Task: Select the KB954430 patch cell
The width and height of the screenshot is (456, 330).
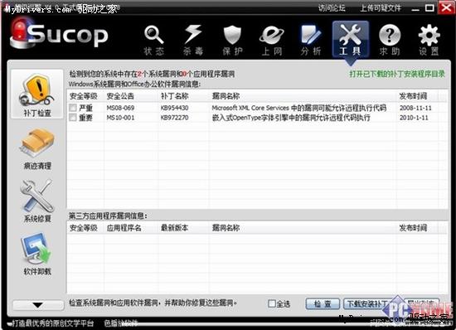Action: [174, 108]
